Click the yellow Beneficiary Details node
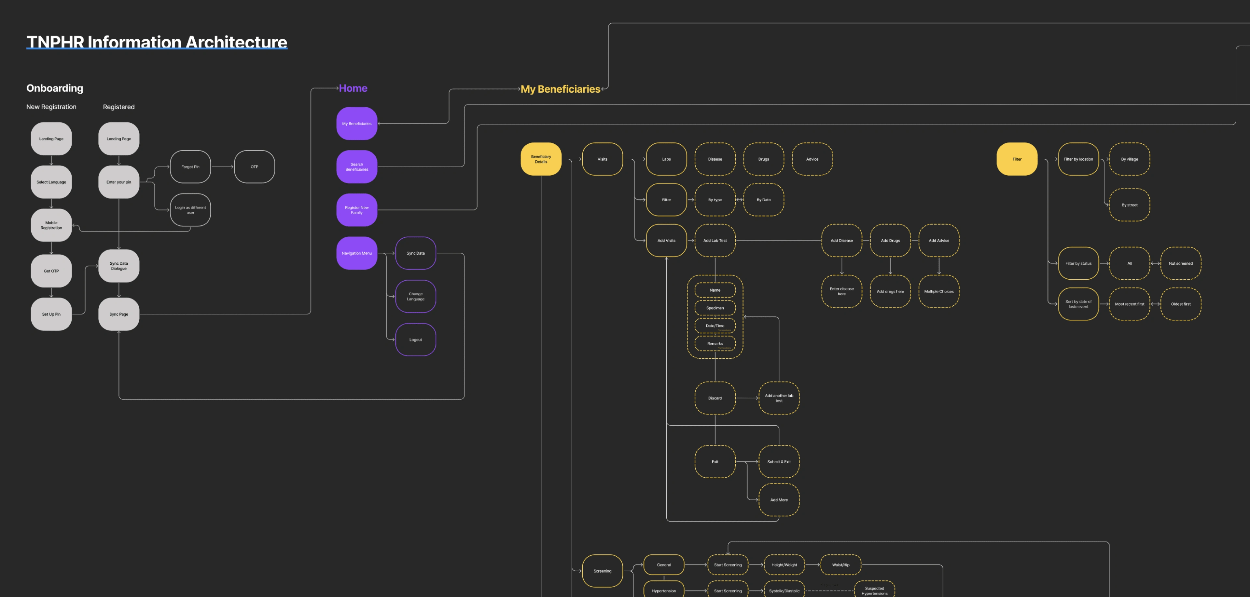The image size is (1250, 597). click(541, 159)
